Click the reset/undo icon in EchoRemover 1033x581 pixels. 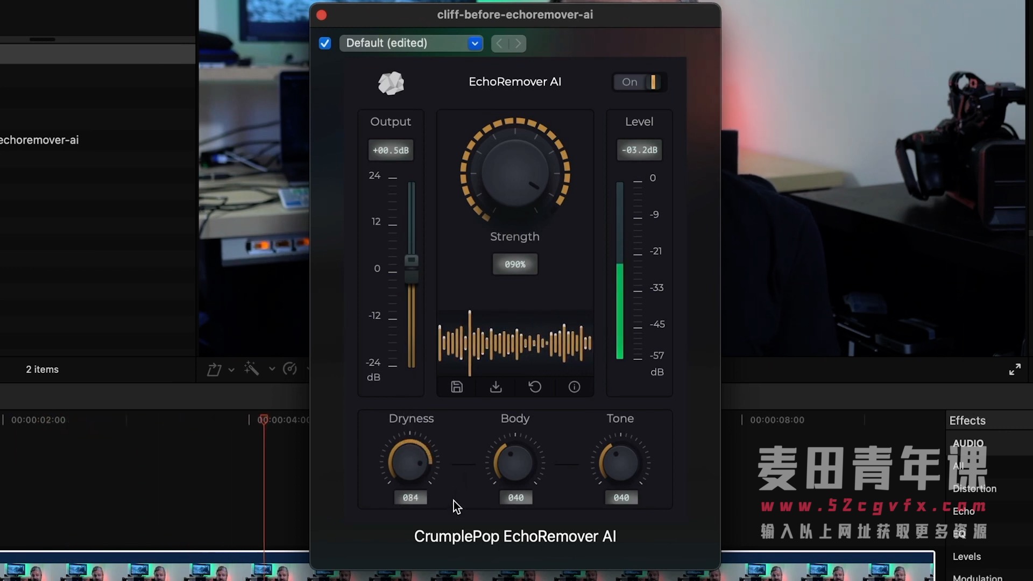point(534,387)
